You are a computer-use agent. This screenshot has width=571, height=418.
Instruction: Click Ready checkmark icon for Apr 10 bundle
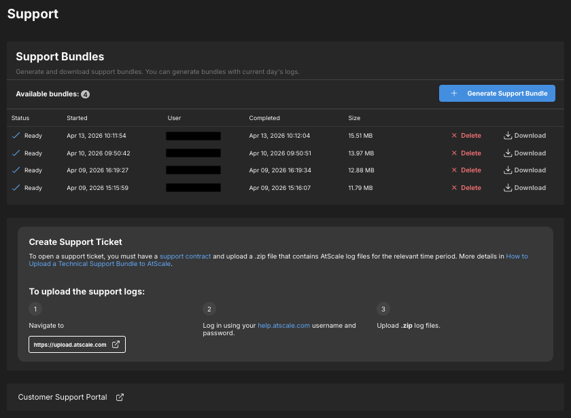coord(16,153)
